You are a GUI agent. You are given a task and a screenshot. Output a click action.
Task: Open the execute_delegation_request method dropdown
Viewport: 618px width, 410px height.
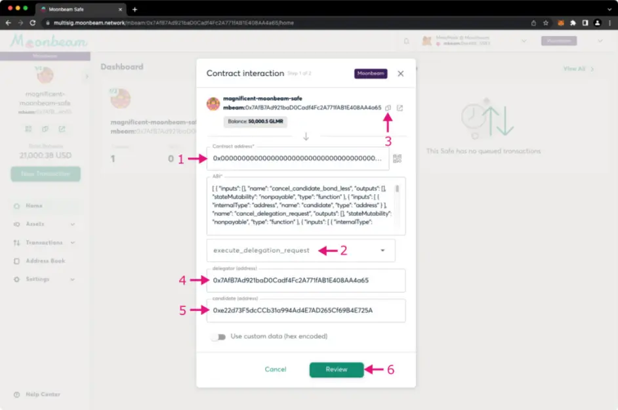(300, 251)
